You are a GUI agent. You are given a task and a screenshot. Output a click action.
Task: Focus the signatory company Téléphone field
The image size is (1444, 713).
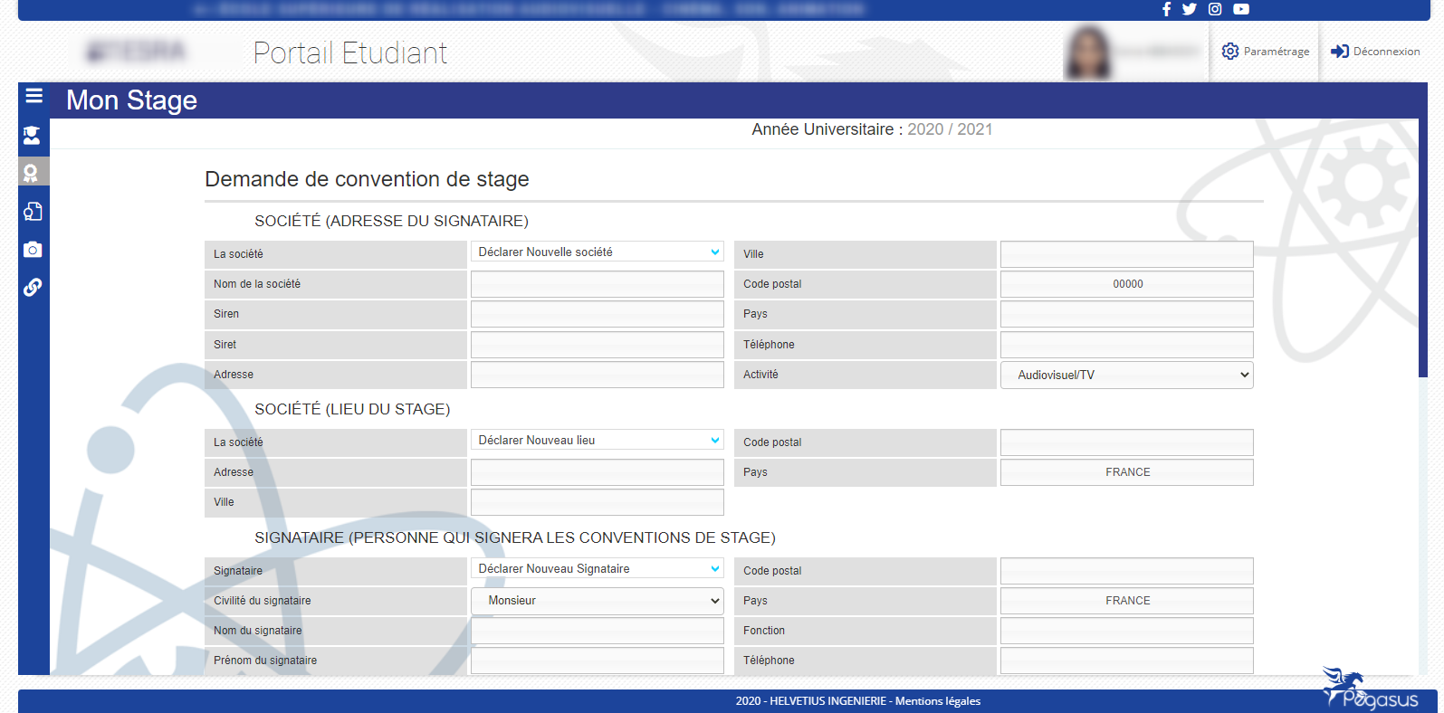(1127, 345)
